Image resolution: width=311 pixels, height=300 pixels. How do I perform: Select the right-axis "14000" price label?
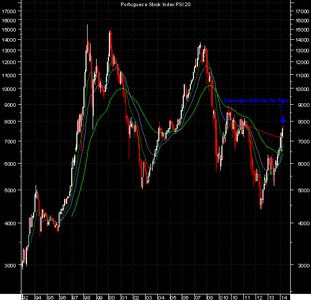click(x=302, y=40)
